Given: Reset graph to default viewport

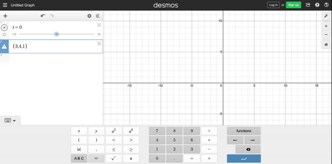Looking at the screenshot, I should click(x=326, y=45).
